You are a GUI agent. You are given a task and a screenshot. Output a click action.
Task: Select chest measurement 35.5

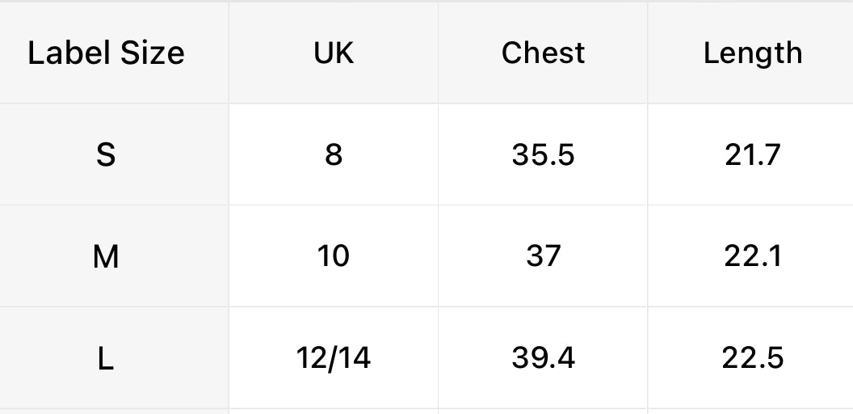543,154
